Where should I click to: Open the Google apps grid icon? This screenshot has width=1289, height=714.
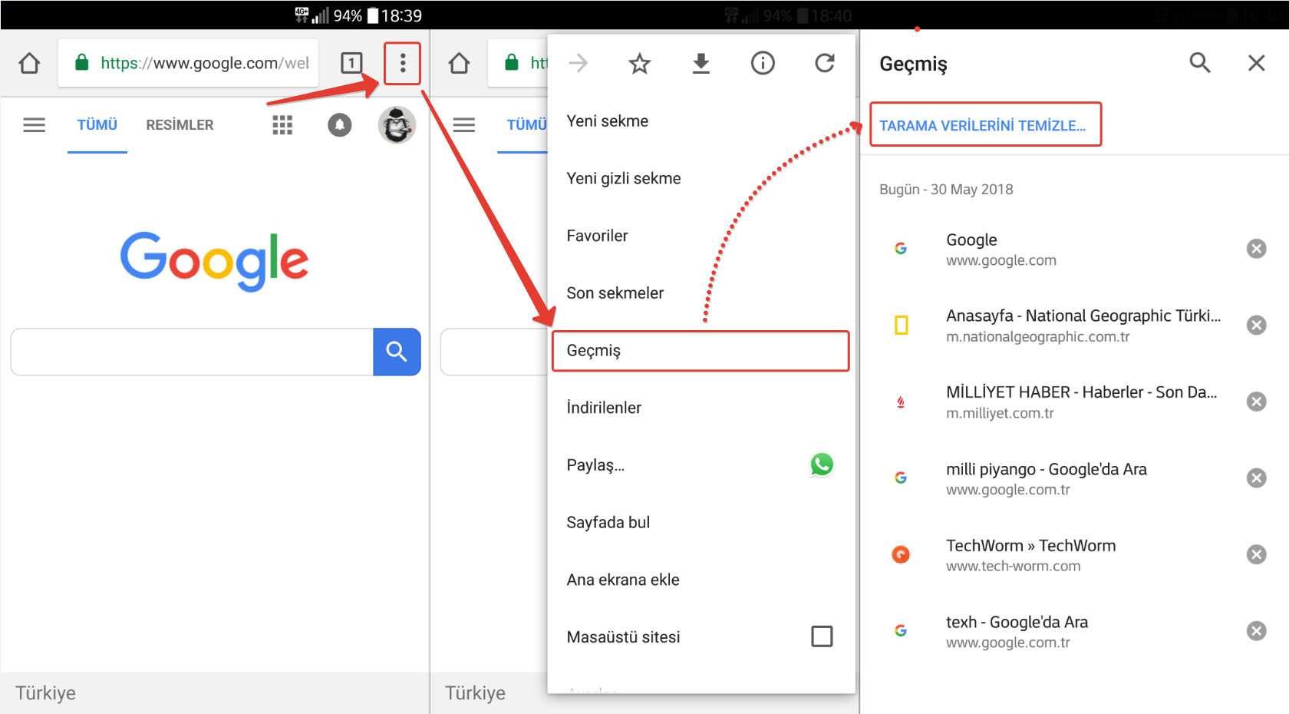(x=282, y=125)
